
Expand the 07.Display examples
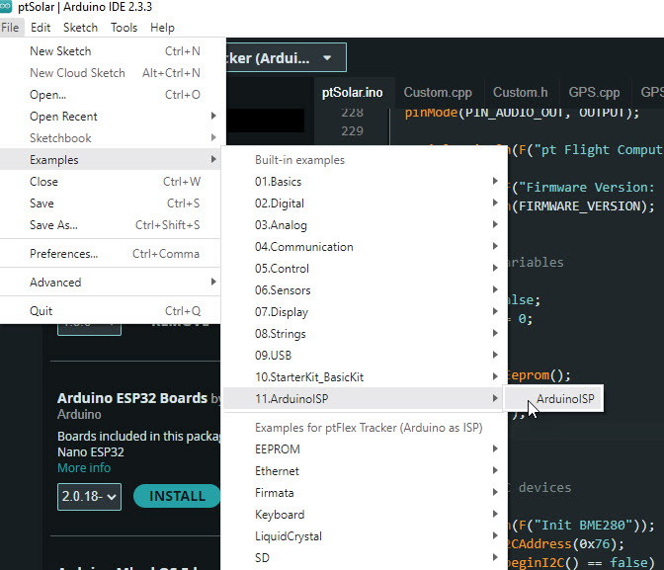(365, 312)
